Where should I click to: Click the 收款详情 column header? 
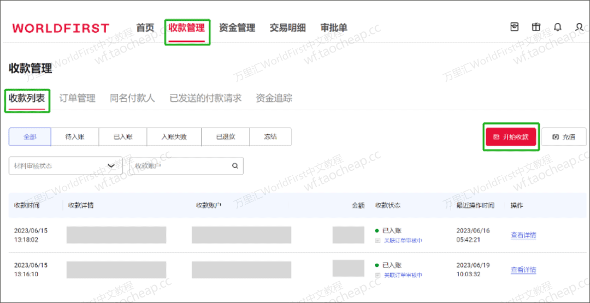(80, 206)
